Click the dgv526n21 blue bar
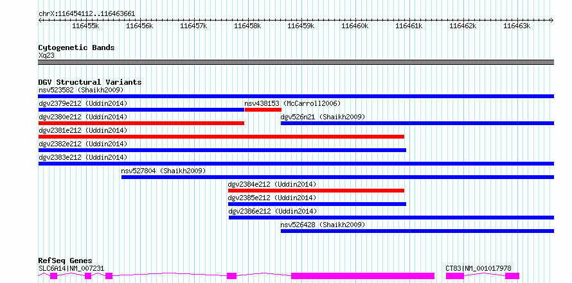This screenshot has width=572, height=283. [417, 123]
